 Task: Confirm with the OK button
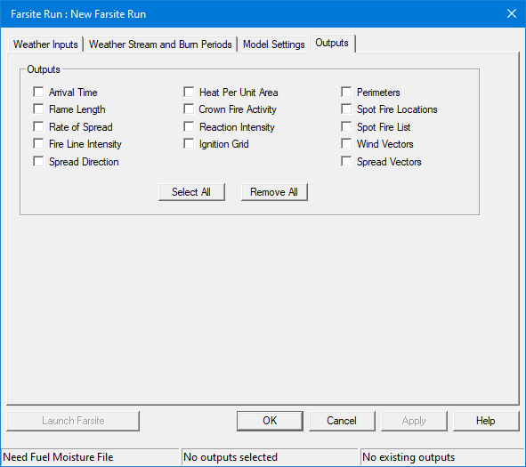pos(270,421)
